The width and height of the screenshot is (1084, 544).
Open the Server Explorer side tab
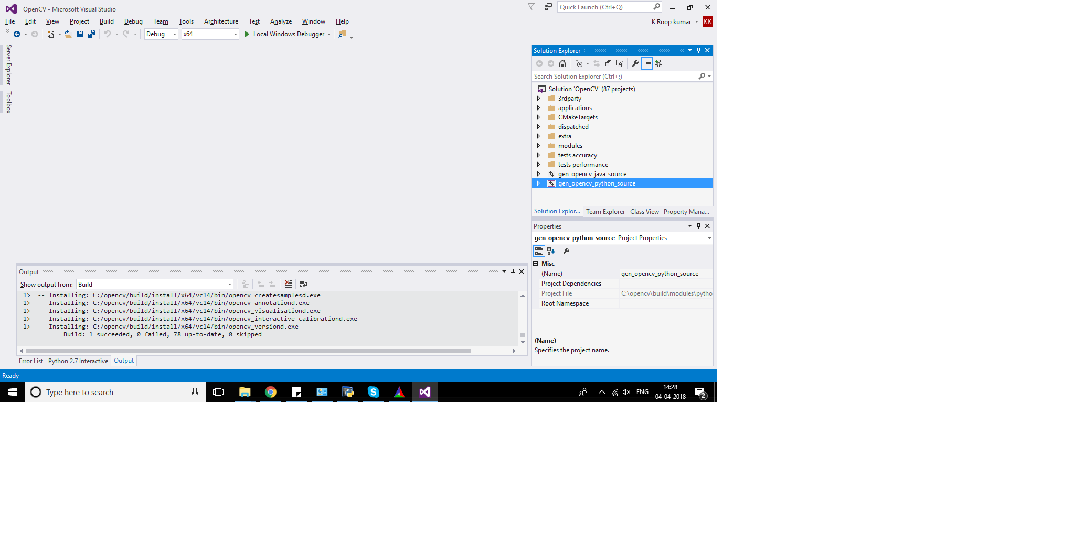(8, 64)
